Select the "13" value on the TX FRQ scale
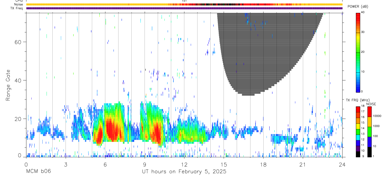Viewport: 385px width, 178px height. pos(363,134)
